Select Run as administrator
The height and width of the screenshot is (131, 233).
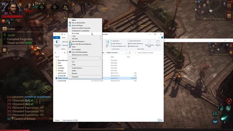(79, 23)
